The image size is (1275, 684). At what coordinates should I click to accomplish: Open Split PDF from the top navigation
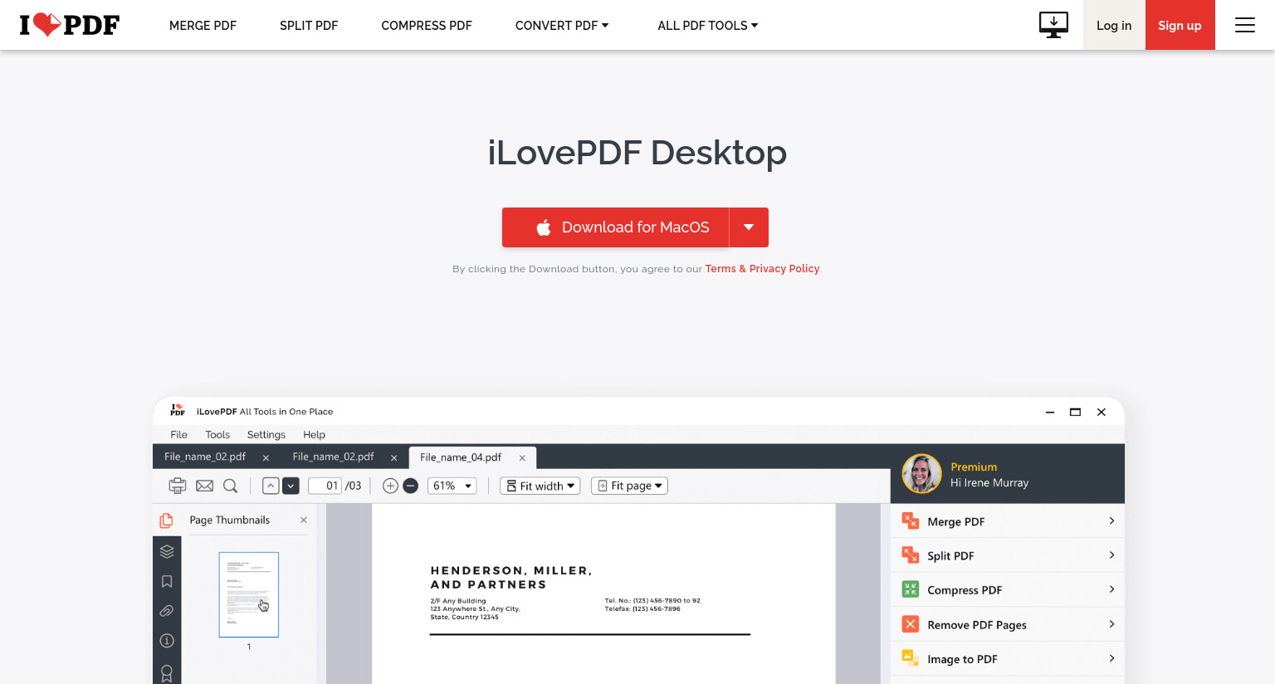pos(309,25)
